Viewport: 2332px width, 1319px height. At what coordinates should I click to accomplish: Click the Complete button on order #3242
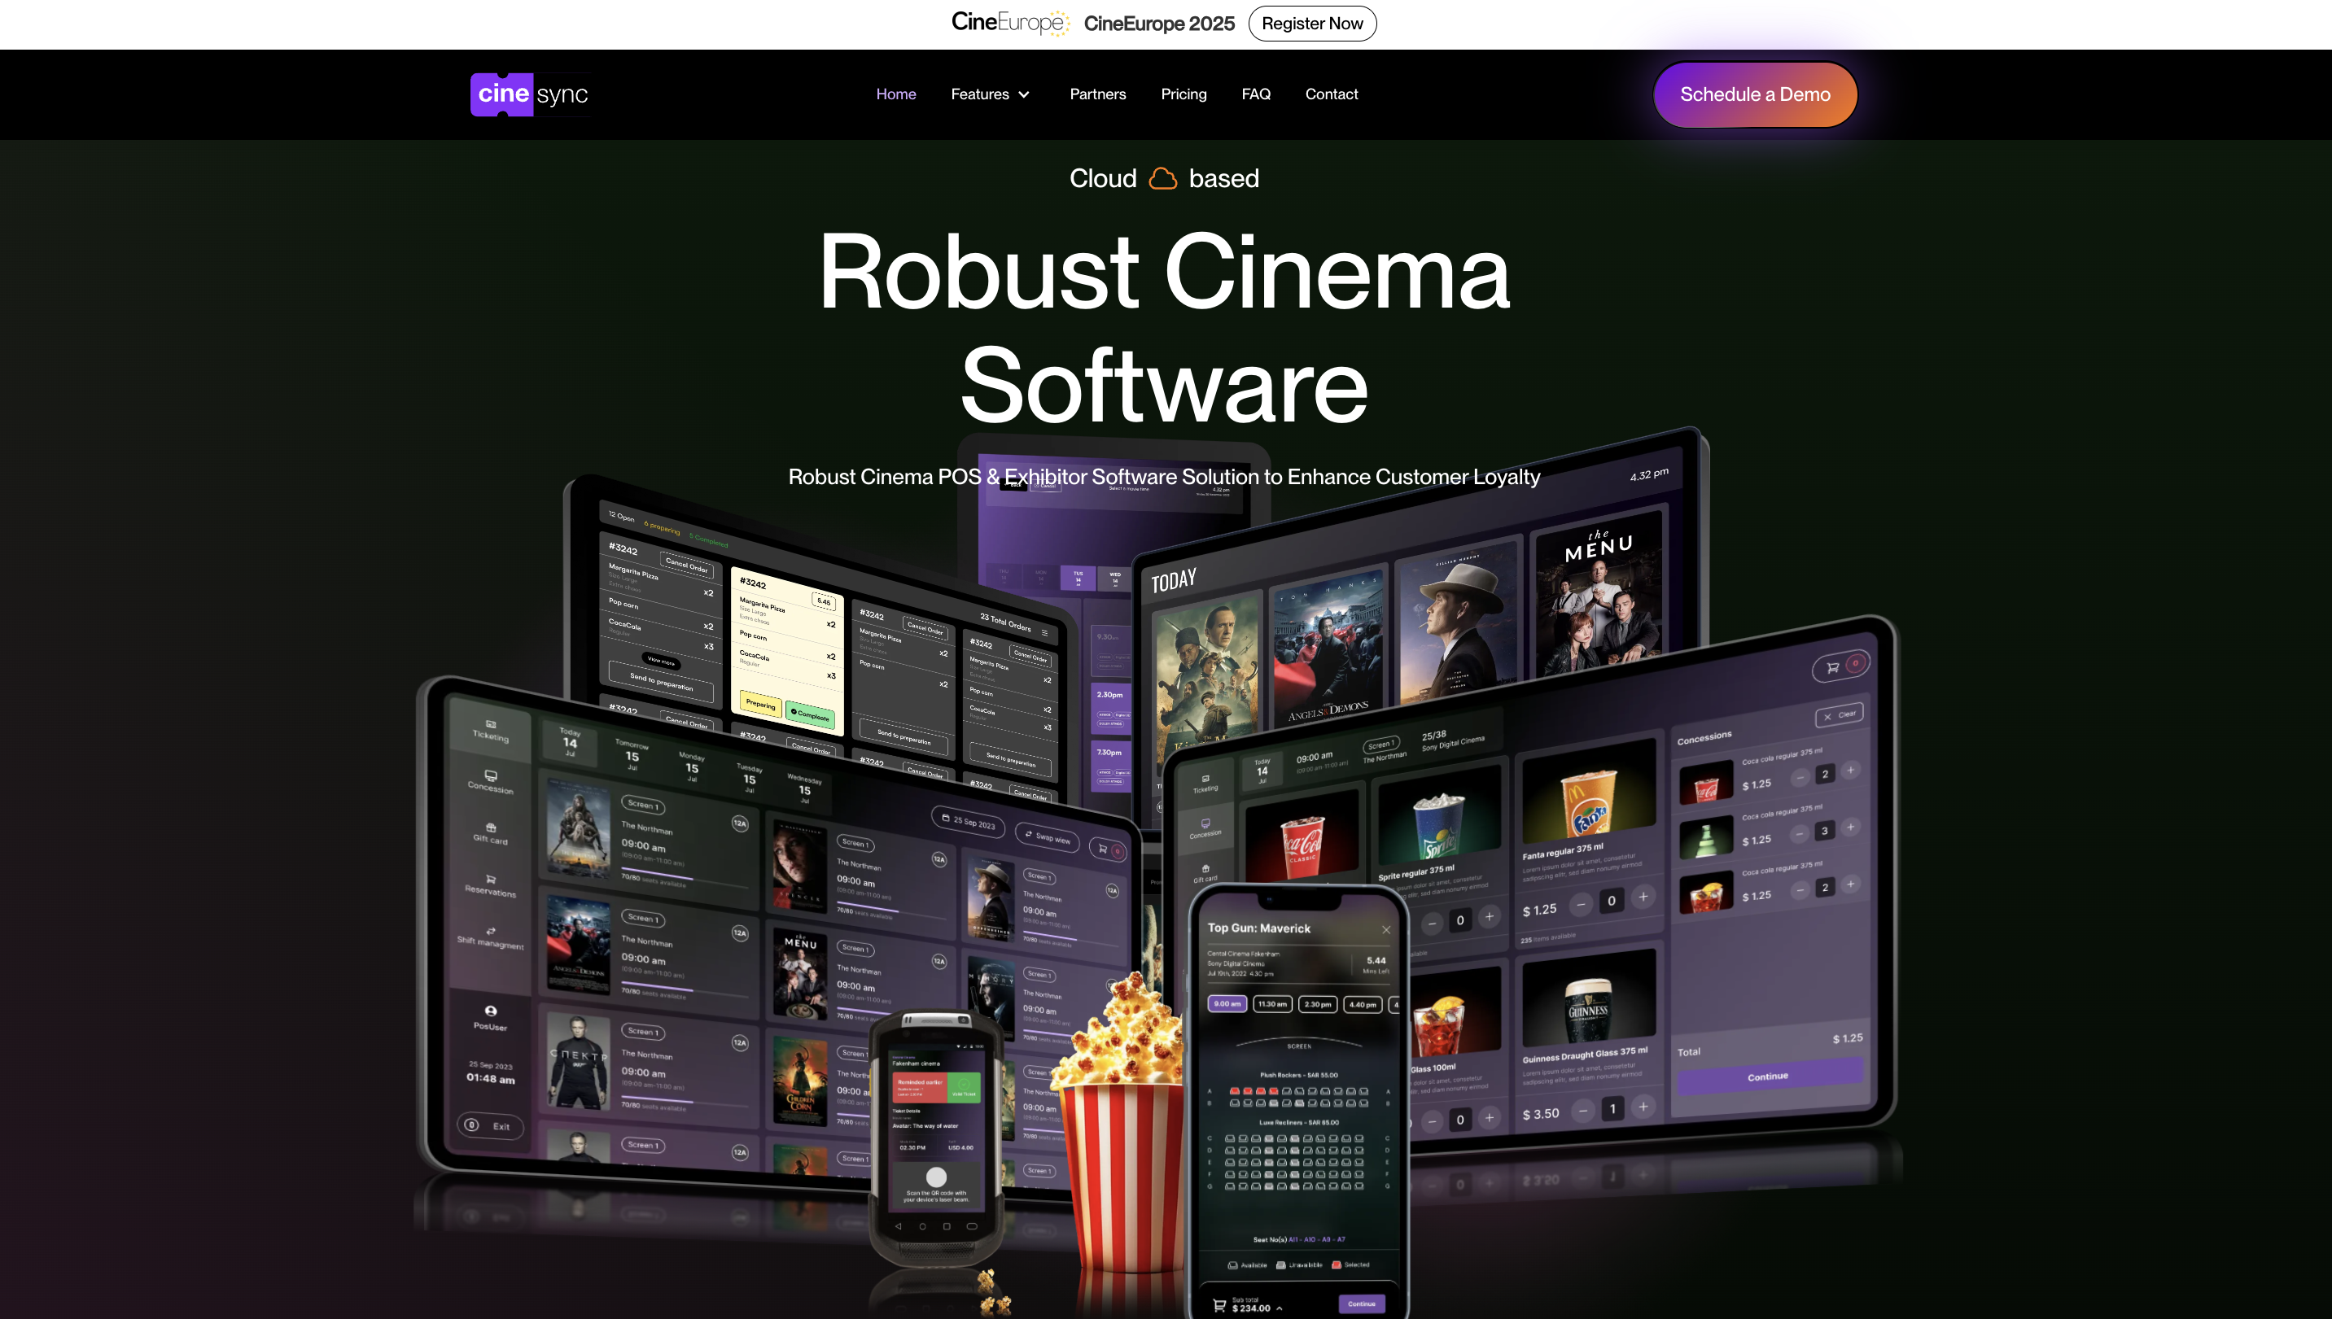pos(811,714)
